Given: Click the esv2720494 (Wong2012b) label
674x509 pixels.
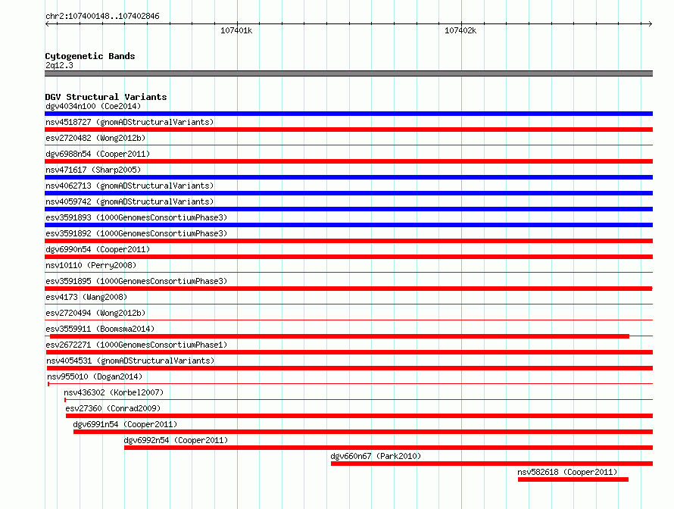Looking at the screenshot, I should click(x=95, y=313).
